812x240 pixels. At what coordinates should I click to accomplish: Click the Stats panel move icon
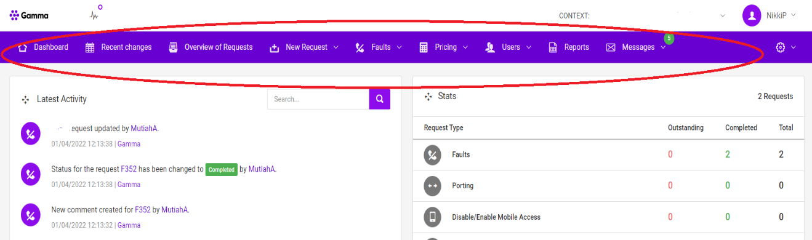pos(428,97)
